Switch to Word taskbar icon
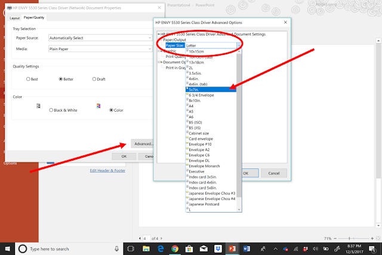 tap(247, 249)
